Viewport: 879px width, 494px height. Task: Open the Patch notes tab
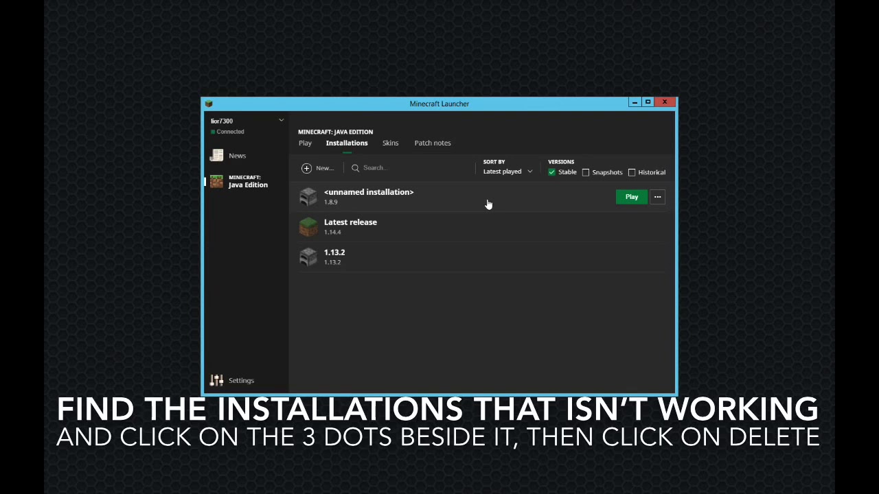click(x=433, y=143)
